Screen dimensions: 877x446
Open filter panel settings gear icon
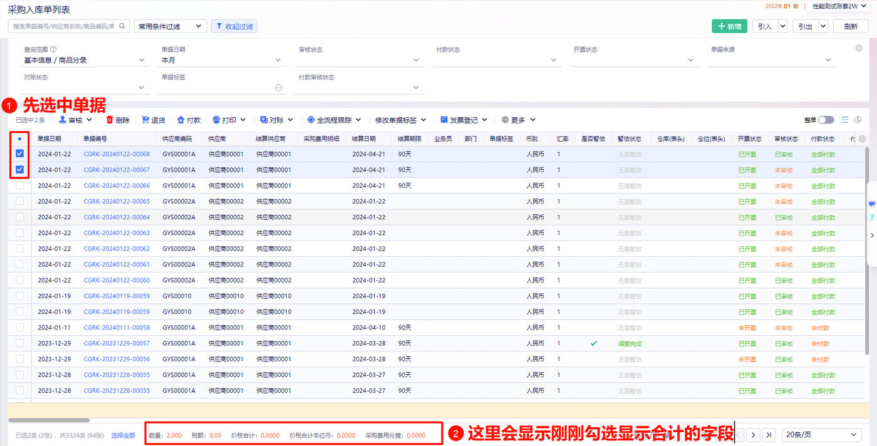(859, 48)
